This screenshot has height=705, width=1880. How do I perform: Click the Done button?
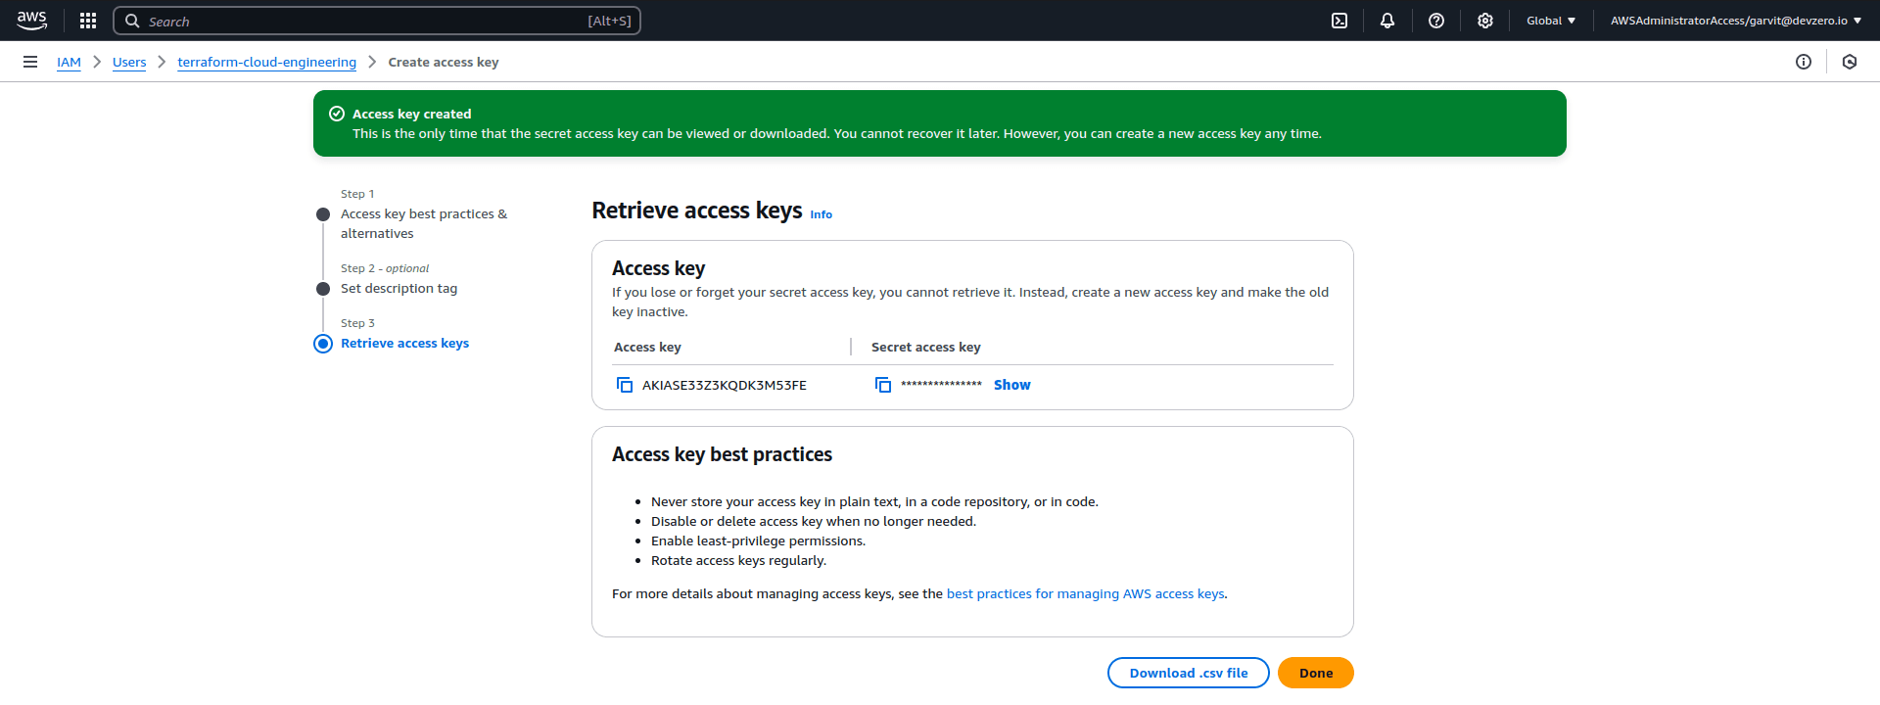click(1316, 673)
